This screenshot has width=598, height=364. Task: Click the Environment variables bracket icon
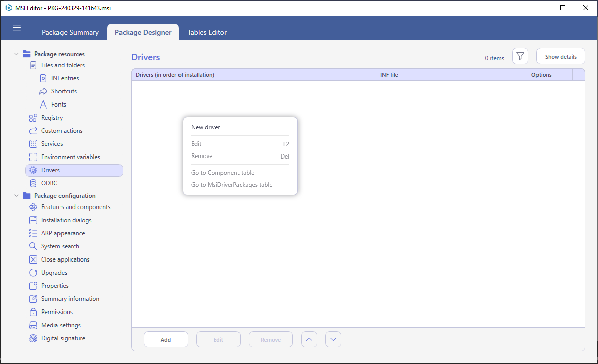point(33,157)
